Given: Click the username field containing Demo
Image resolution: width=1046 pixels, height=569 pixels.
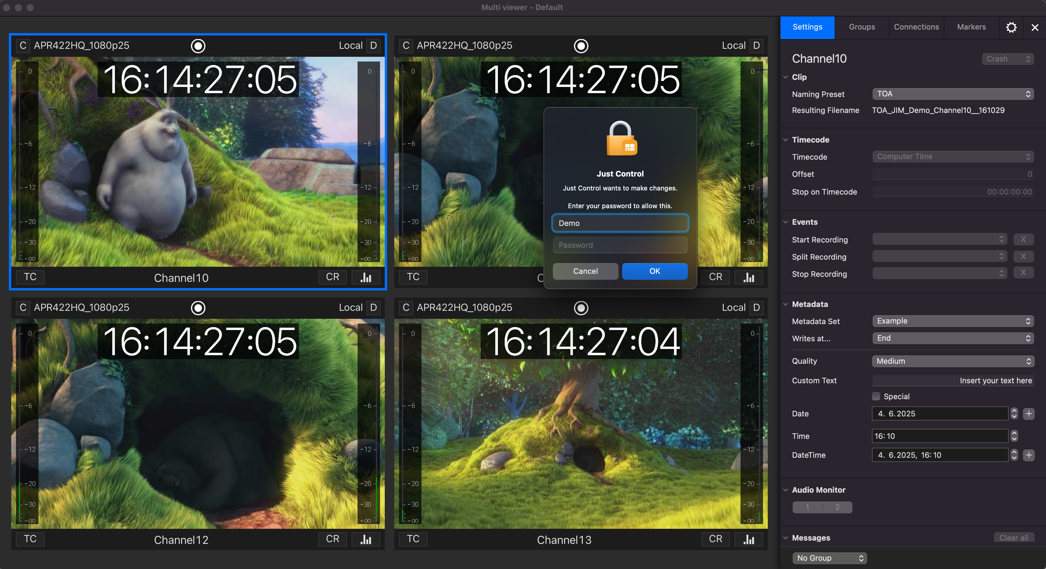Looking at the screenshot, I should coord(620,223).
